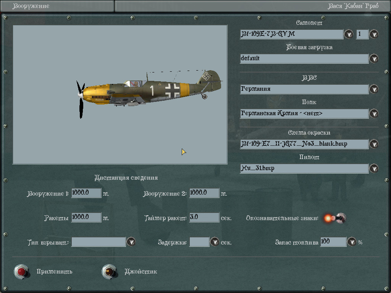Open the Задержка delay dropdown arrow
391x293 pixels.
coord(215,241)
